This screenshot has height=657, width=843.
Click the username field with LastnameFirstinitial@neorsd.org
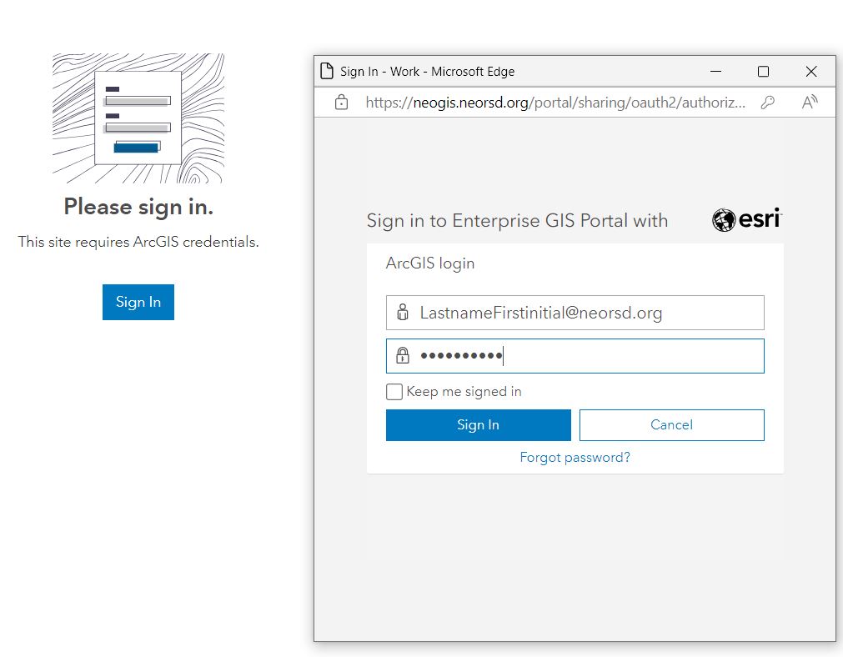click(584, 313)
